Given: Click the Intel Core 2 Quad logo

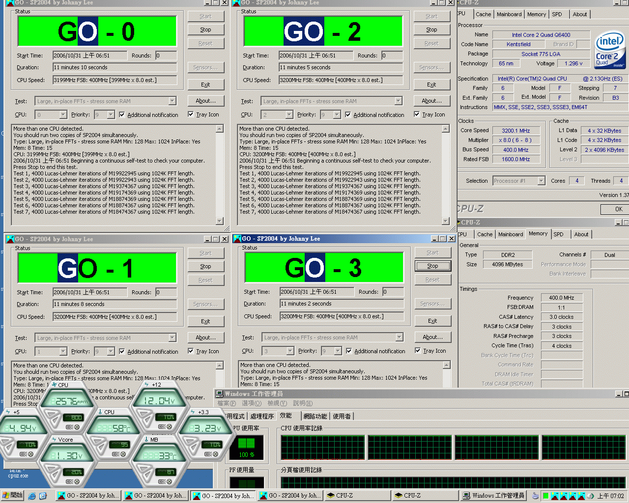Looking at the screenshot, I should click(609, 50).
